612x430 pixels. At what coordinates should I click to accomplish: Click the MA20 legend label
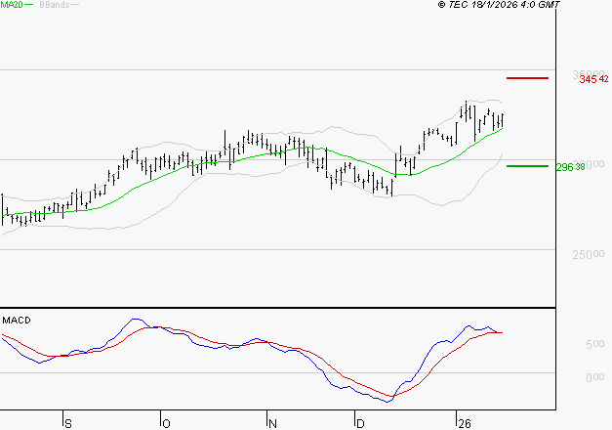click(x=12, y=5)
